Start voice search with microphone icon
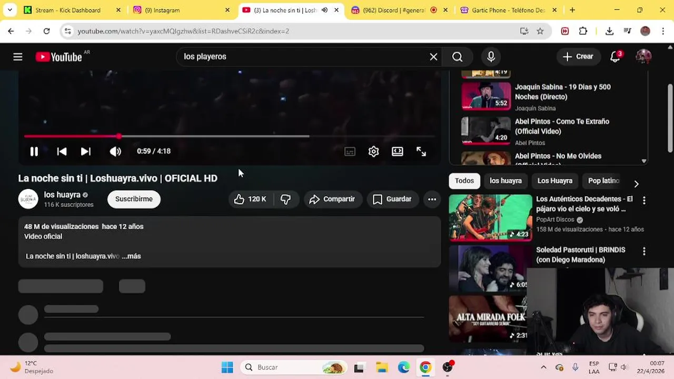The height and width of the screenshot is (379, 674). point(491,57)
